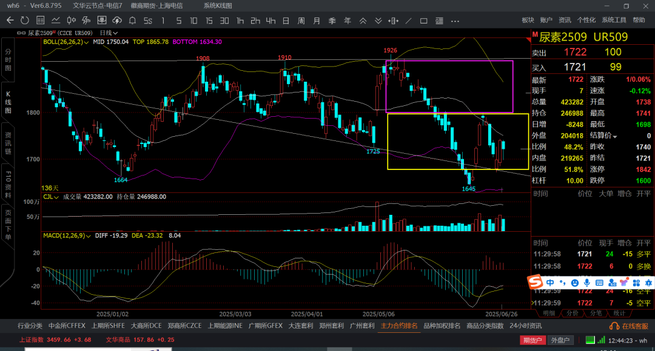This screenshot has height=351, width=655.
Task: Click the 分价 tab under tick list
Action: click(x=573, y=313)
